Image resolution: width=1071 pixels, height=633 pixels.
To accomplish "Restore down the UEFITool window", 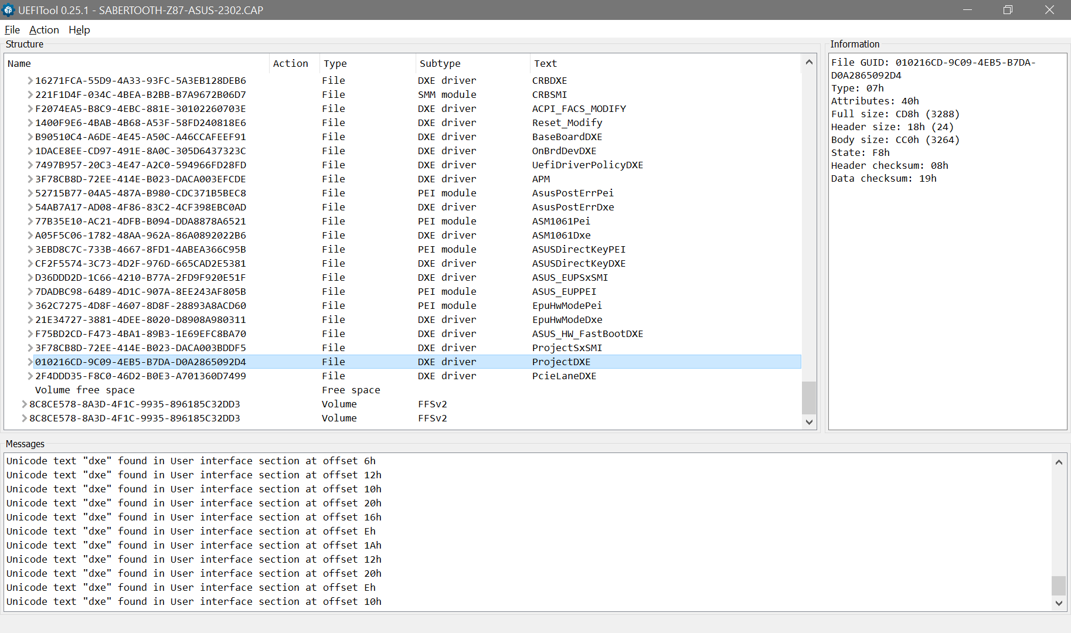I will 1008,10.
